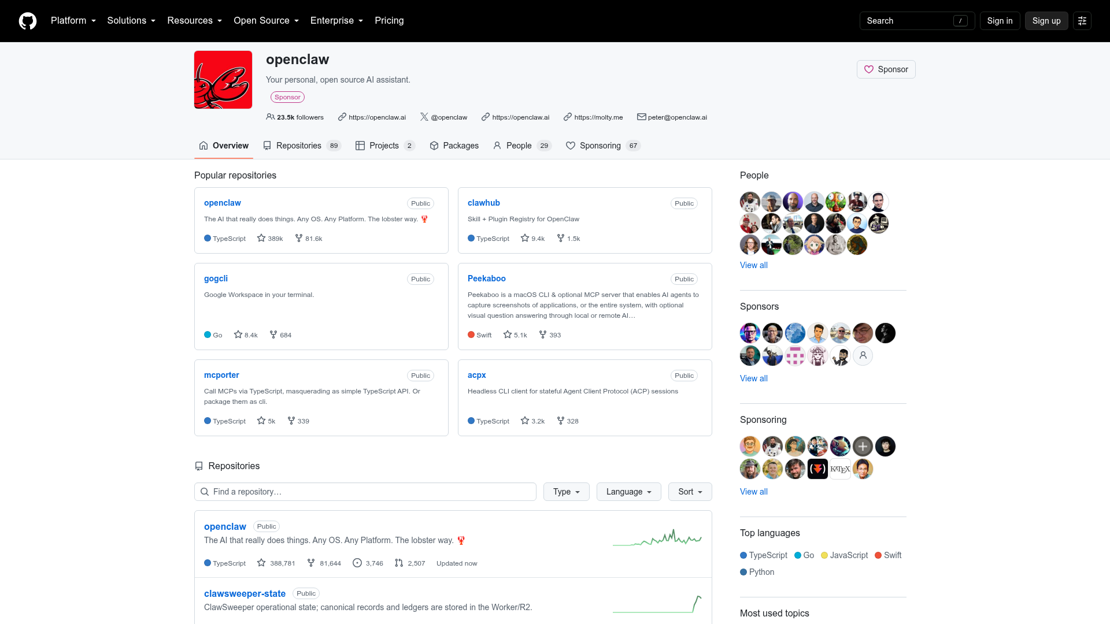Click the star count 3.2k of acpx

pyautogui.click(x=532, y=421)
